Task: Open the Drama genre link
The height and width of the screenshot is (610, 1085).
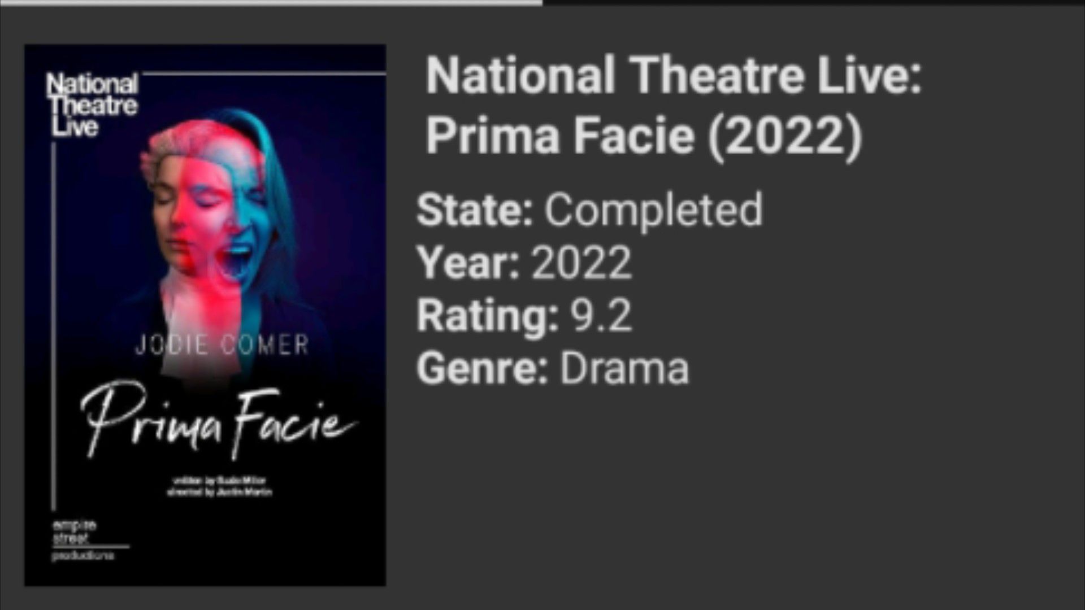Action: pyautogui.click(x=624, y=369)
